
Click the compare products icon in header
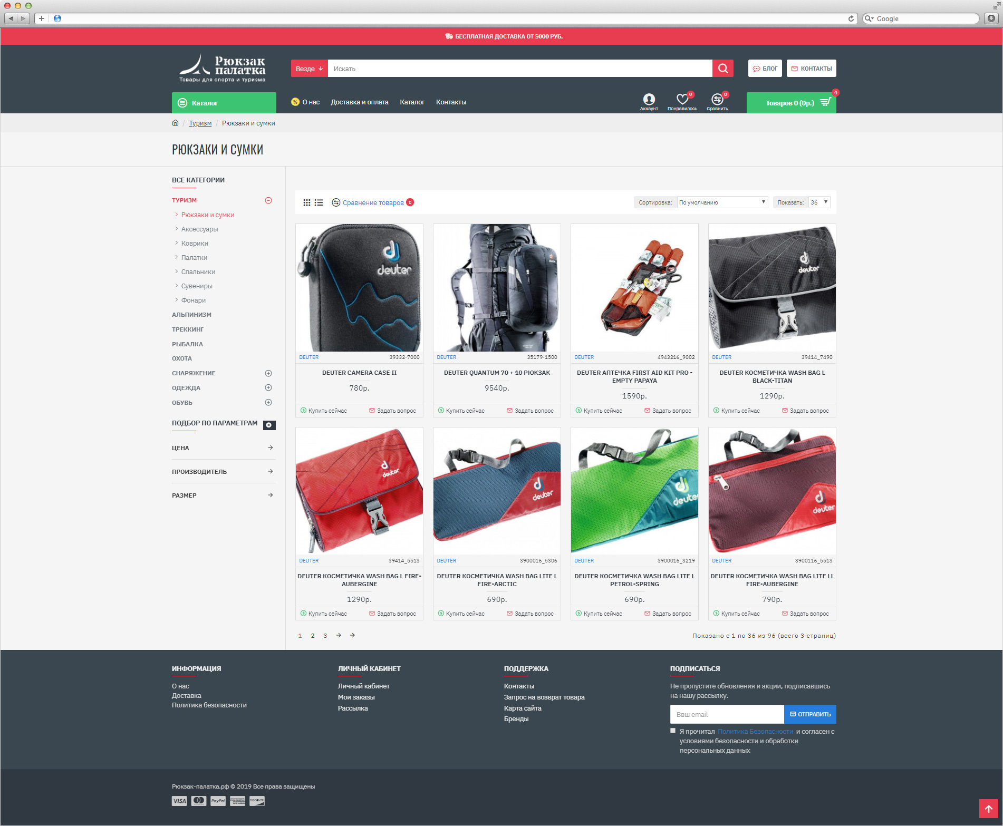click(717, 99)
